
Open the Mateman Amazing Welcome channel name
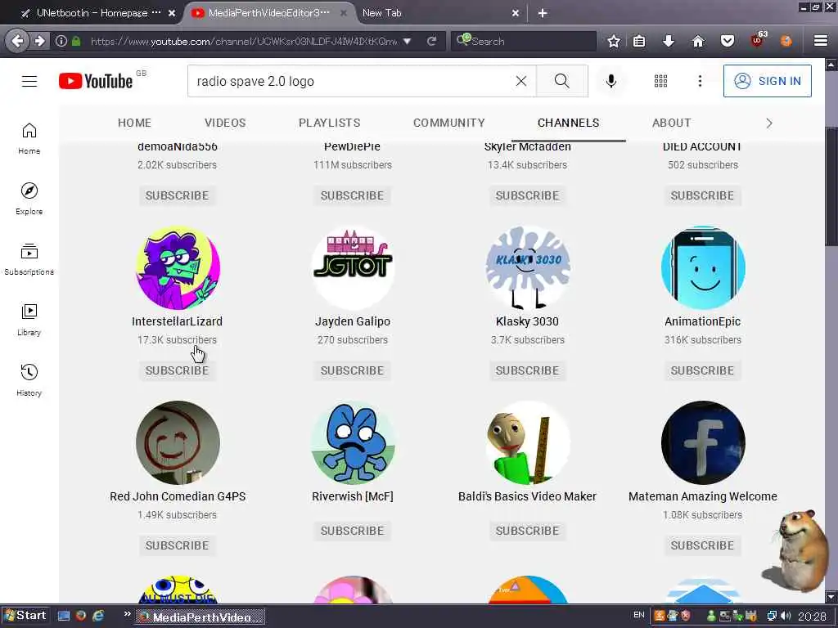click(703, 496)
